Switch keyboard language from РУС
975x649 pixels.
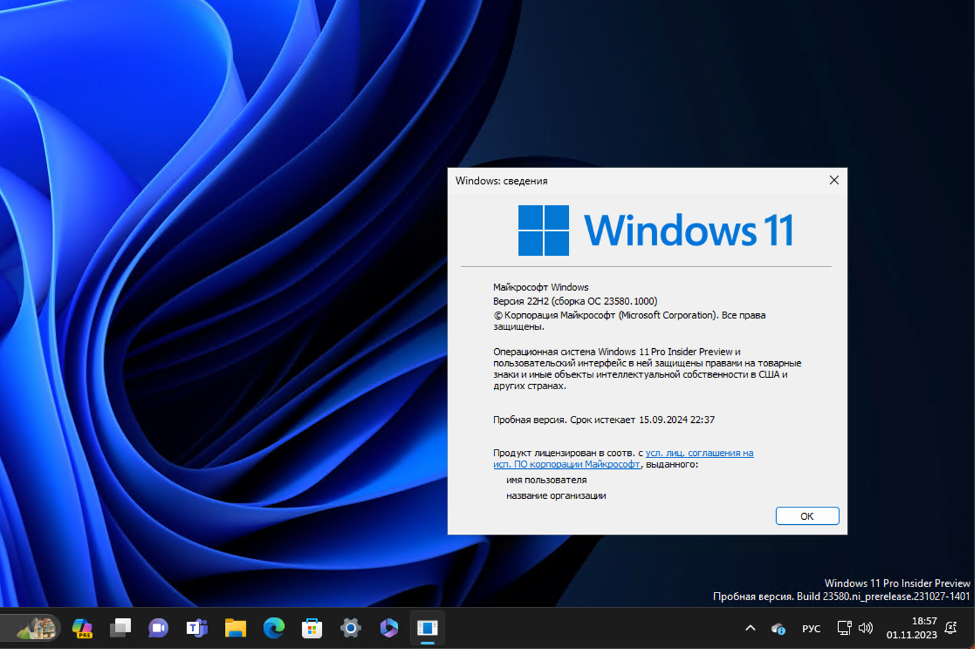pos(811,628)
